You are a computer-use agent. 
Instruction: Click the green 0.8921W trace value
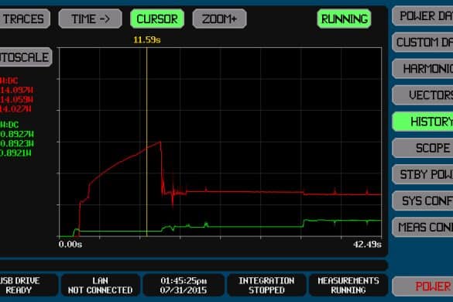coord(16,153)
